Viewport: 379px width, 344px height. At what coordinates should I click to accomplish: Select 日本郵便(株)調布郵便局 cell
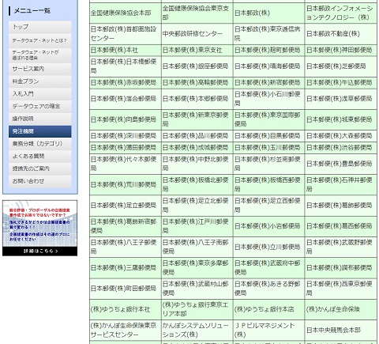(341, 268)
